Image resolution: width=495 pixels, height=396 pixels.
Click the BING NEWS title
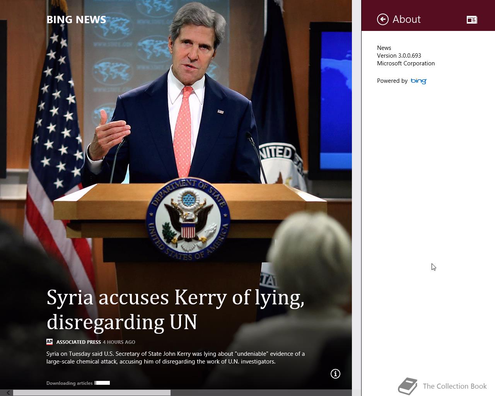pos(76,20)
